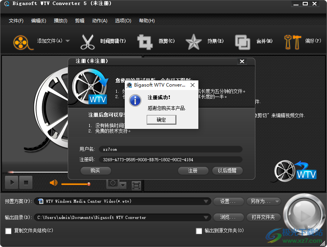
Task: Enable 复制文件夹结构(C) checkbox
Action: (x=8, y=231)
